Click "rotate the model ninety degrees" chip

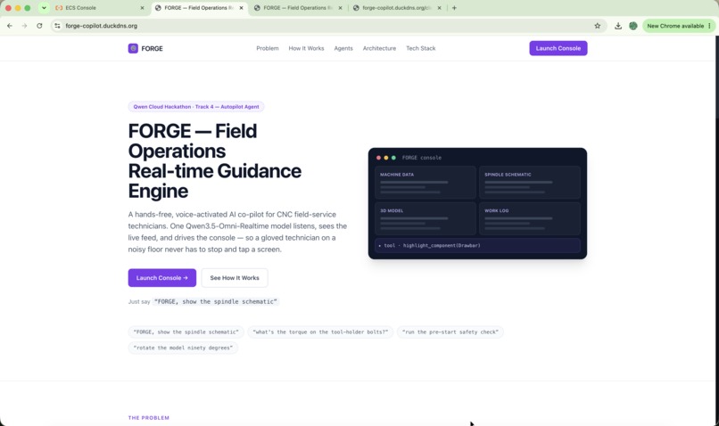(x=183, y=348)
